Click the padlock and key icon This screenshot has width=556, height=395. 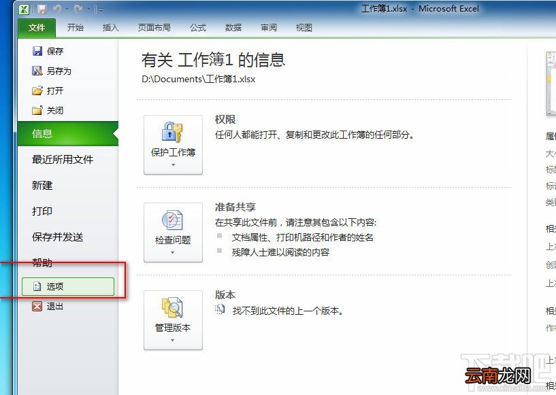(x=172, y=132)
